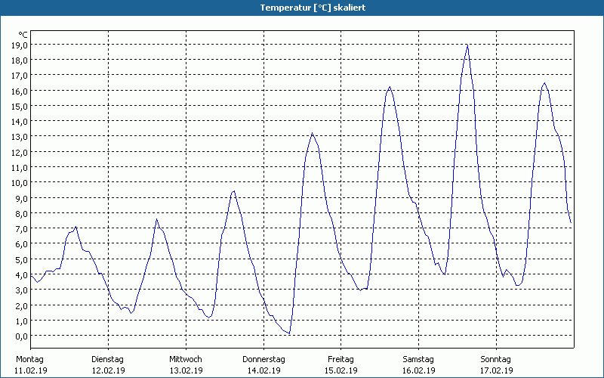Select the 19,0 y-axis label
The width and height of the screenshot is (604, 378).
[x=20, y=45]
